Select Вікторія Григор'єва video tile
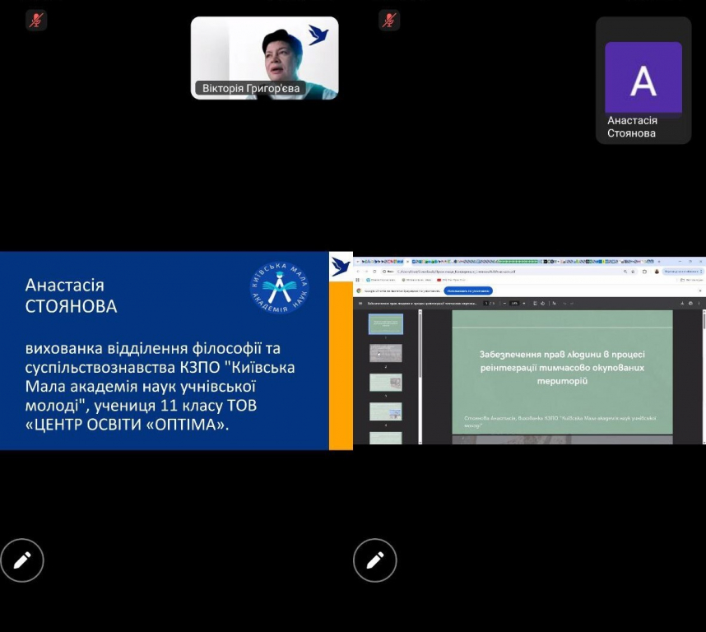Screen dimensions: 706x632 264,58
